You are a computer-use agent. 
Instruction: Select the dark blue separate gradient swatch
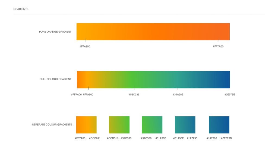tap(219, 125)
